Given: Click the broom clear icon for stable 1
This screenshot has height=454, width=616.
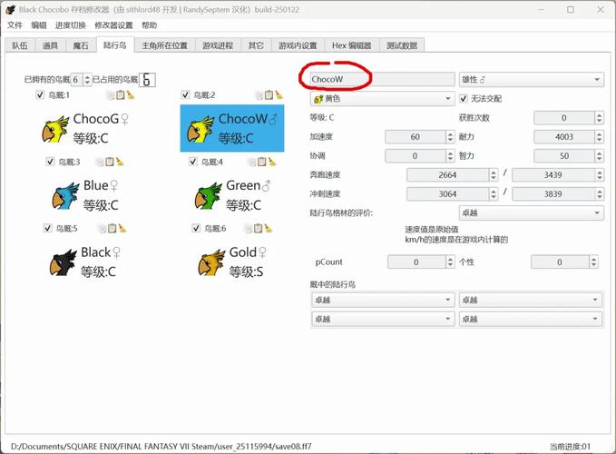Looking at the screenshot, I should [x=131, y=94].
